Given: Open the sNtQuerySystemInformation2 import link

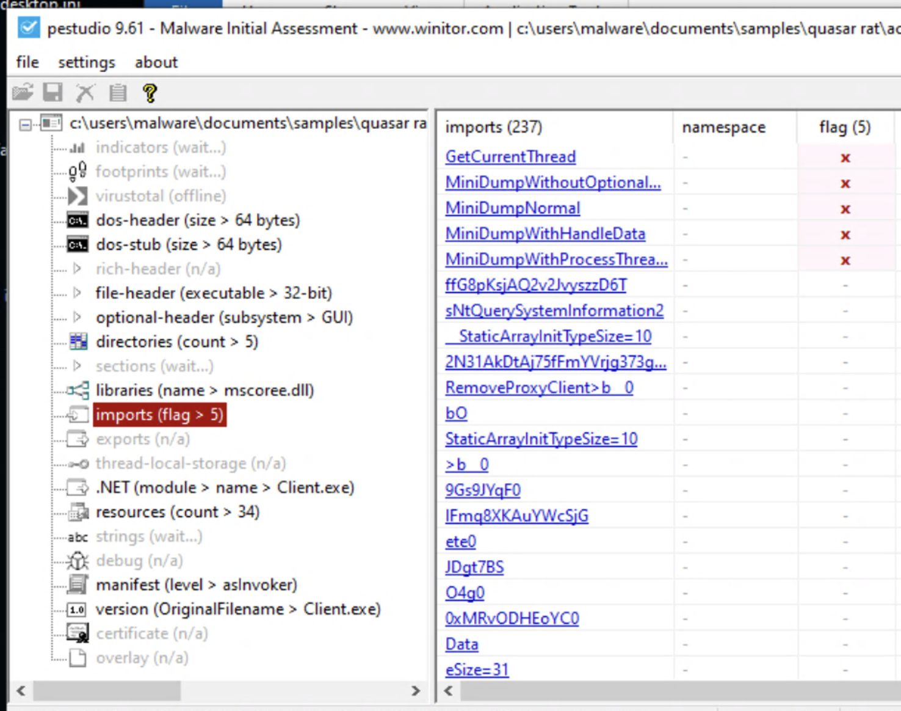Looking at the screenshot, I should coord(554,311).
